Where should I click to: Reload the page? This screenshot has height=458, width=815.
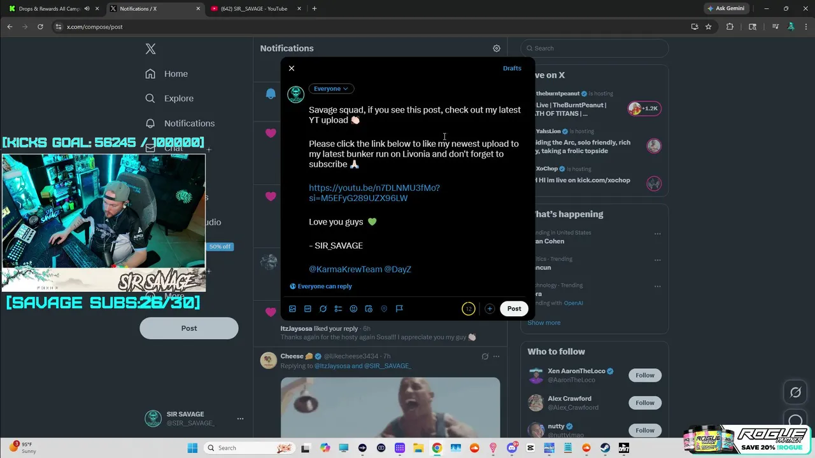40,27
